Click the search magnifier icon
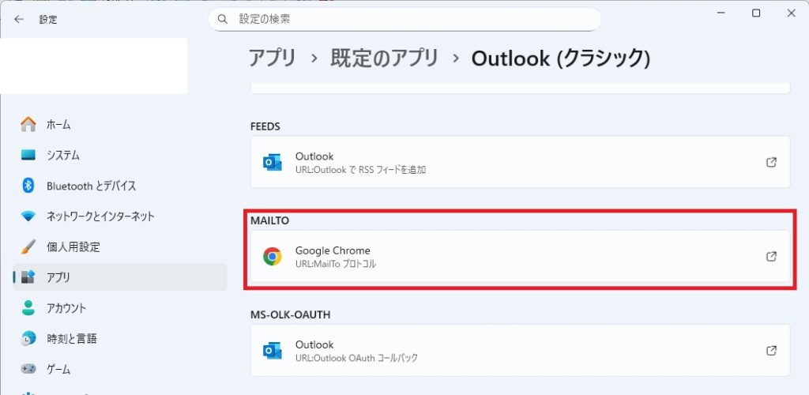The height and width of the screenshot is (395, 809). pyautogui.click(x=223, y=19)
